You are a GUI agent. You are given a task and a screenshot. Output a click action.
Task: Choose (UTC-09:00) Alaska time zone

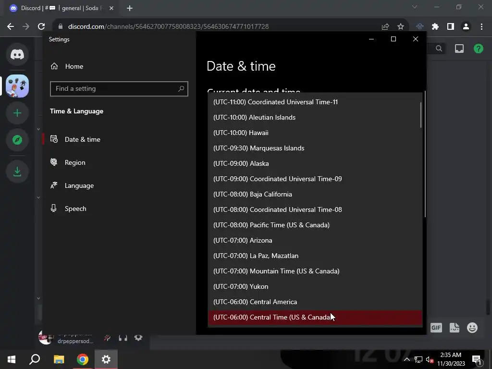tap(315, 163)
